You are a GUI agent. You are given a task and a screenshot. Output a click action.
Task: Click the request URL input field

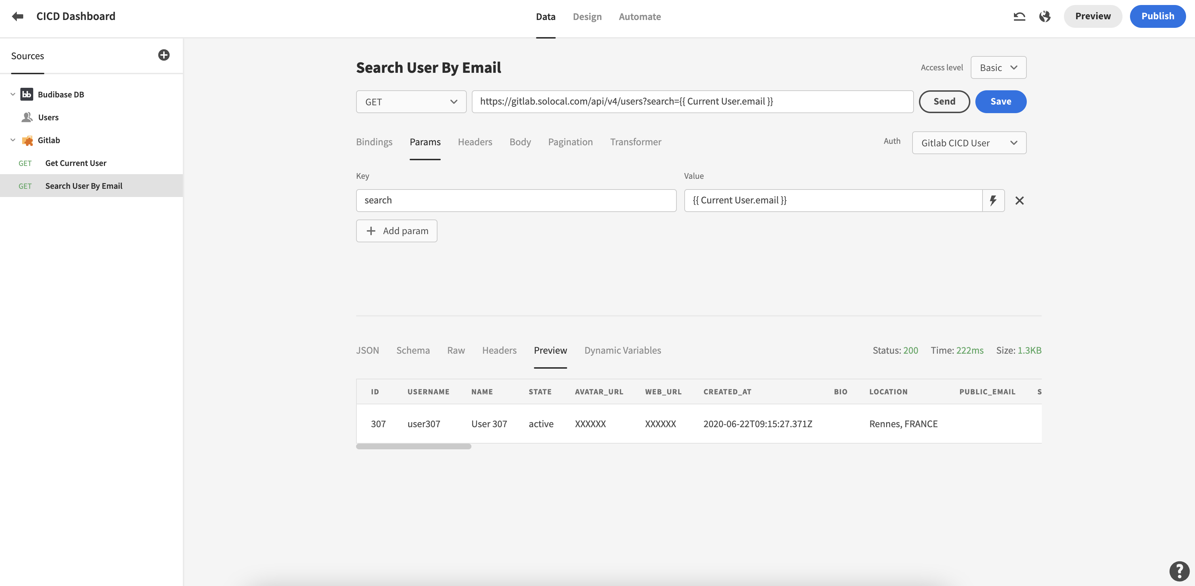coord(691,101)
